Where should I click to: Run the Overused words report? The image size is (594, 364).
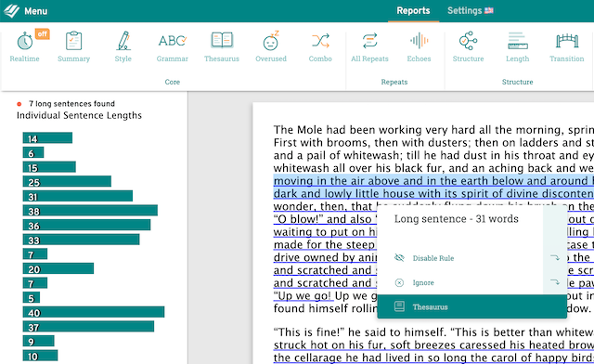tap(271, 47)
